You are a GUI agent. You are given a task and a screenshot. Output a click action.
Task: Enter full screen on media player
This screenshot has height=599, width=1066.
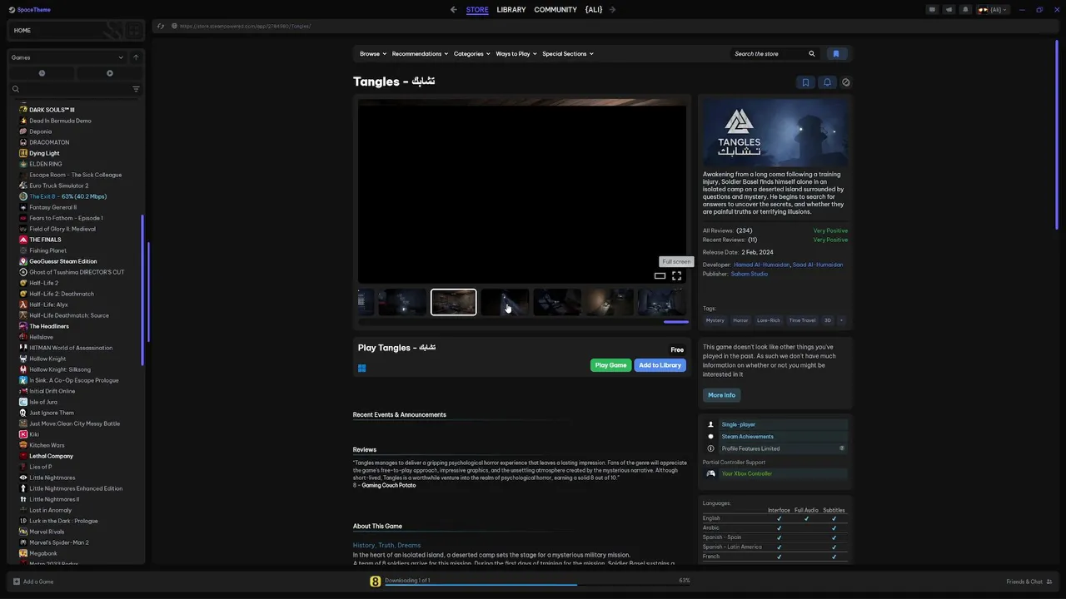676,276
